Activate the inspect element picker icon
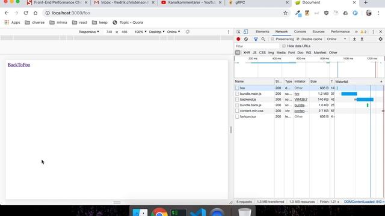Image resolution: width=385 pixels, height=216 pixels. [238, 32]
